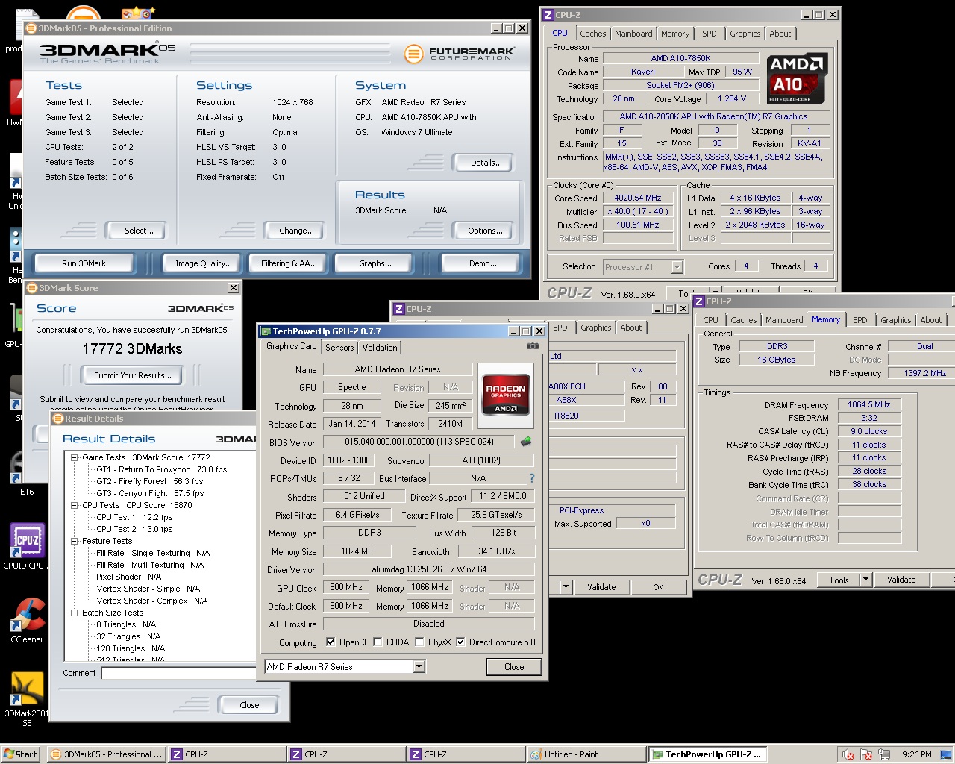Click the Close button in GPU-Z
955x764 pixels.
(514, 667)
